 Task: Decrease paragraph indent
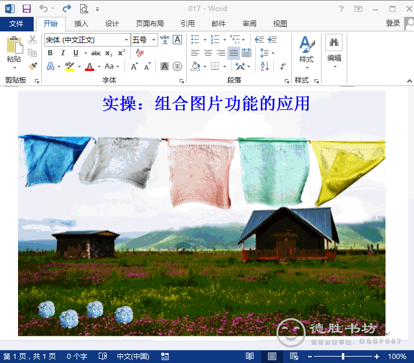point(259,40)
